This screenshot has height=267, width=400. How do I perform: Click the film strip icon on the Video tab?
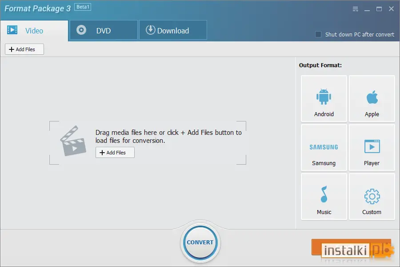[x=12, y=30]
